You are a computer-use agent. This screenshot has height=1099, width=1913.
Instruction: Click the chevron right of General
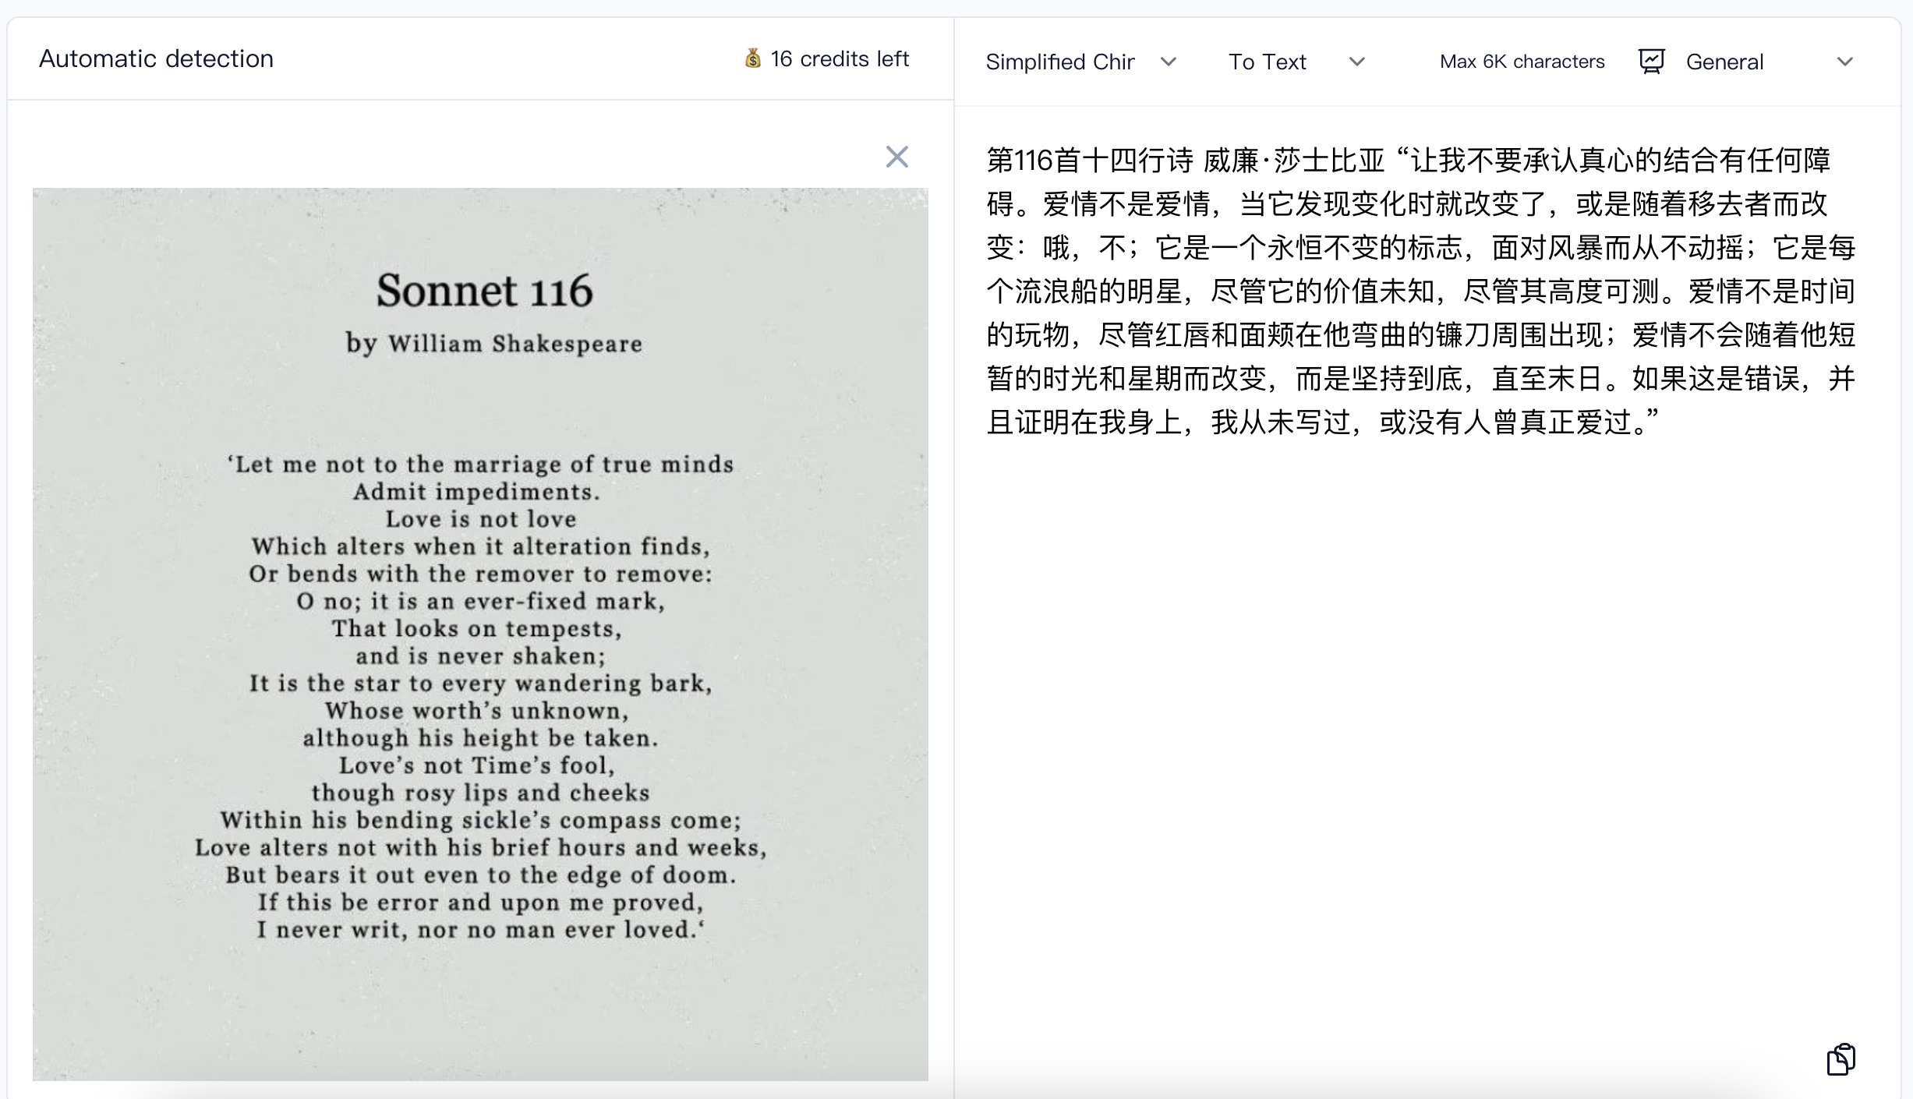click(x=1846, y=61)
